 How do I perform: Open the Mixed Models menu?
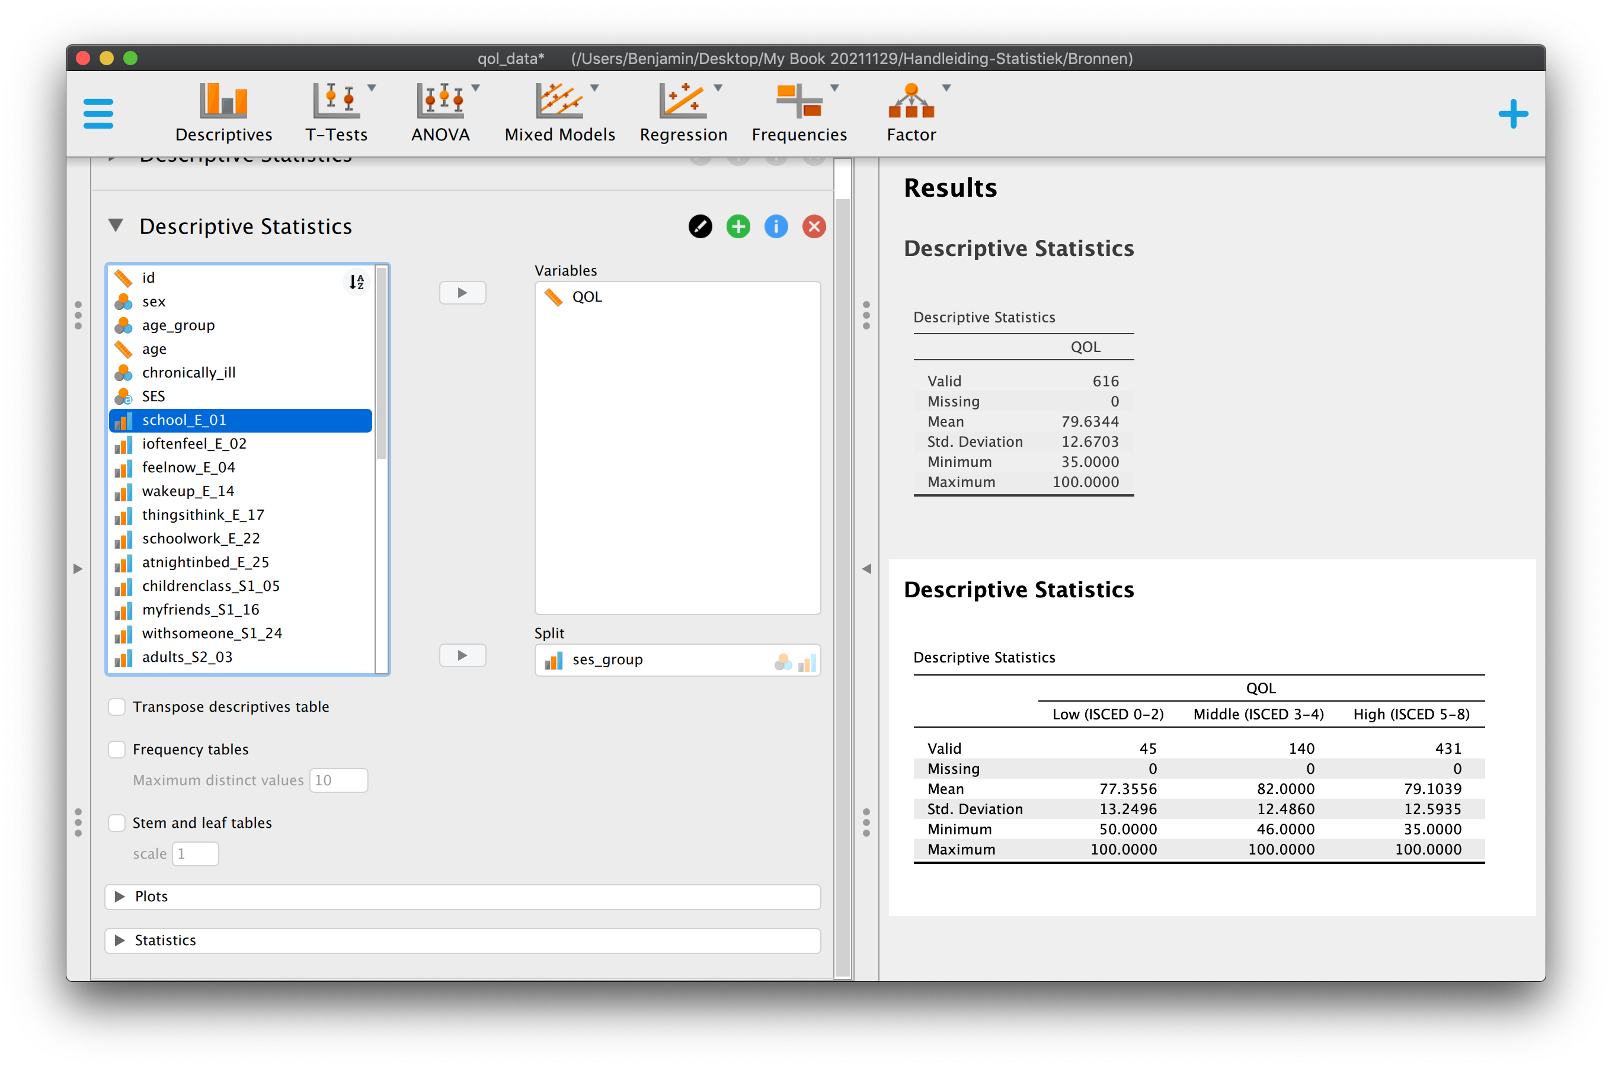point(560,113)
